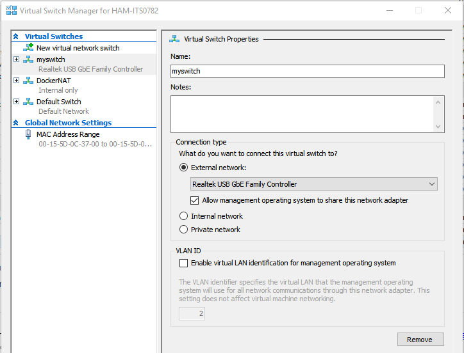
Task: Click the MAC Address Range icon
Action: point(28,134)
